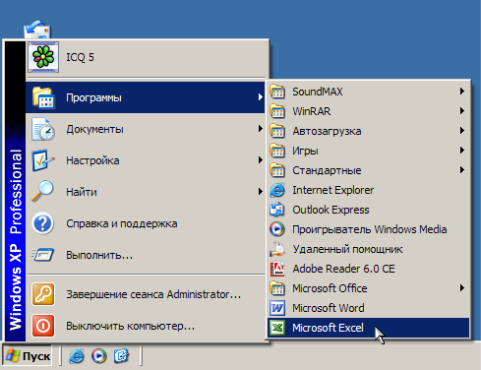Image resolution: width=481 pixels, height=370 pixels.
Task: Click the Программы label text
Action: click(93, 97)
